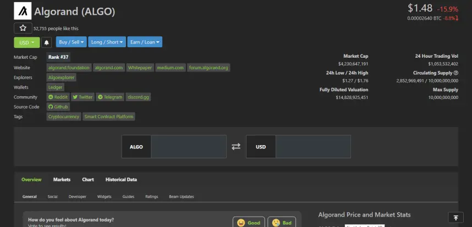Switch to the Markets tab
The height and width of the screenshot is (227, 472).
(62, 180)
